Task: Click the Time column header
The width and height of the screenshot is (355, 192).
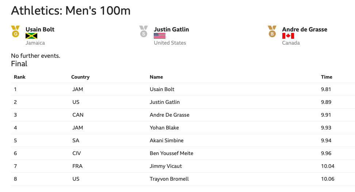Action: click(x=327, y=77)
